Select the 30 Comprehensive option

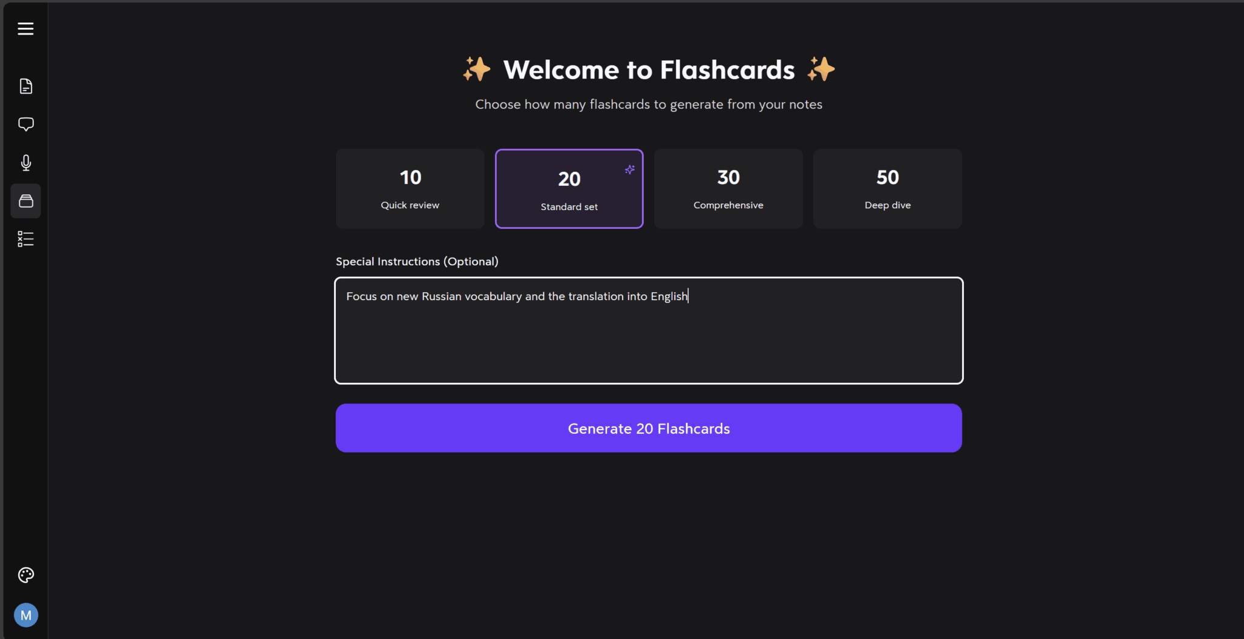[728, 188]
